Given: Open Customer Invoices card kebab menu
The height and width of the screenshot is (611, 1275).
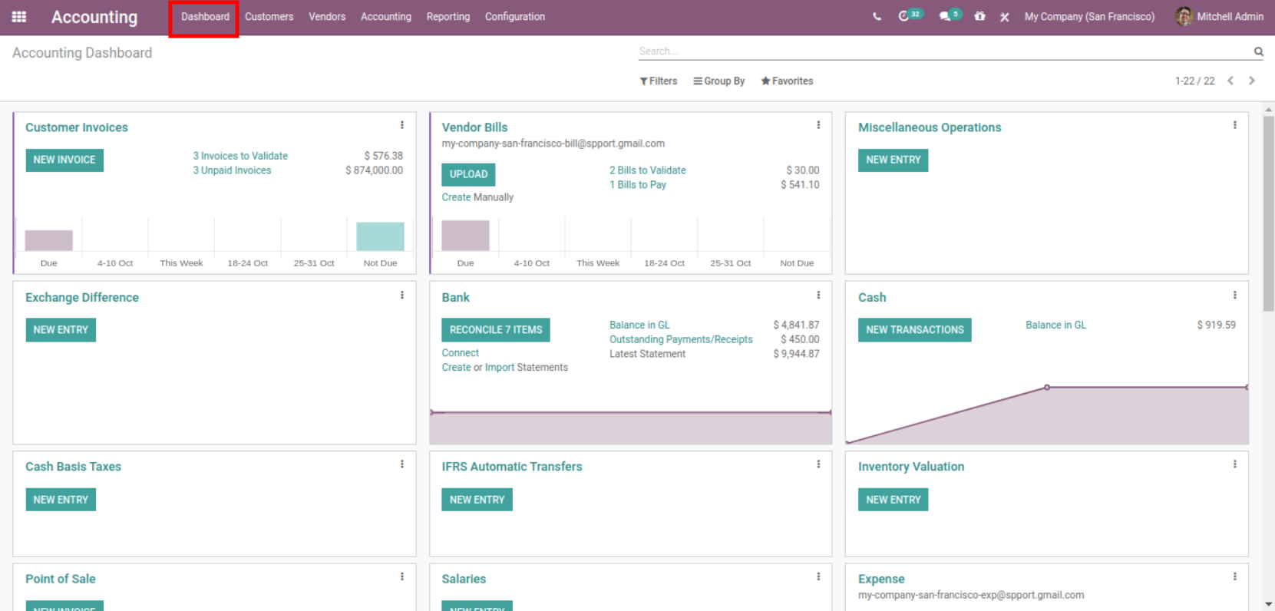Looking at the screenshot, I should (x=401, y=125).
